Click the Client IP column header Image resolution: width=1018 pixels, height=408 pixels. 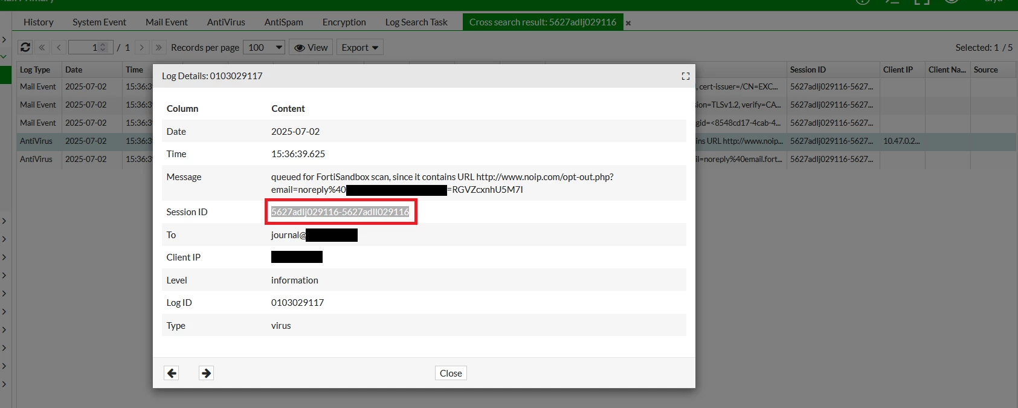[x=903, y=70]
